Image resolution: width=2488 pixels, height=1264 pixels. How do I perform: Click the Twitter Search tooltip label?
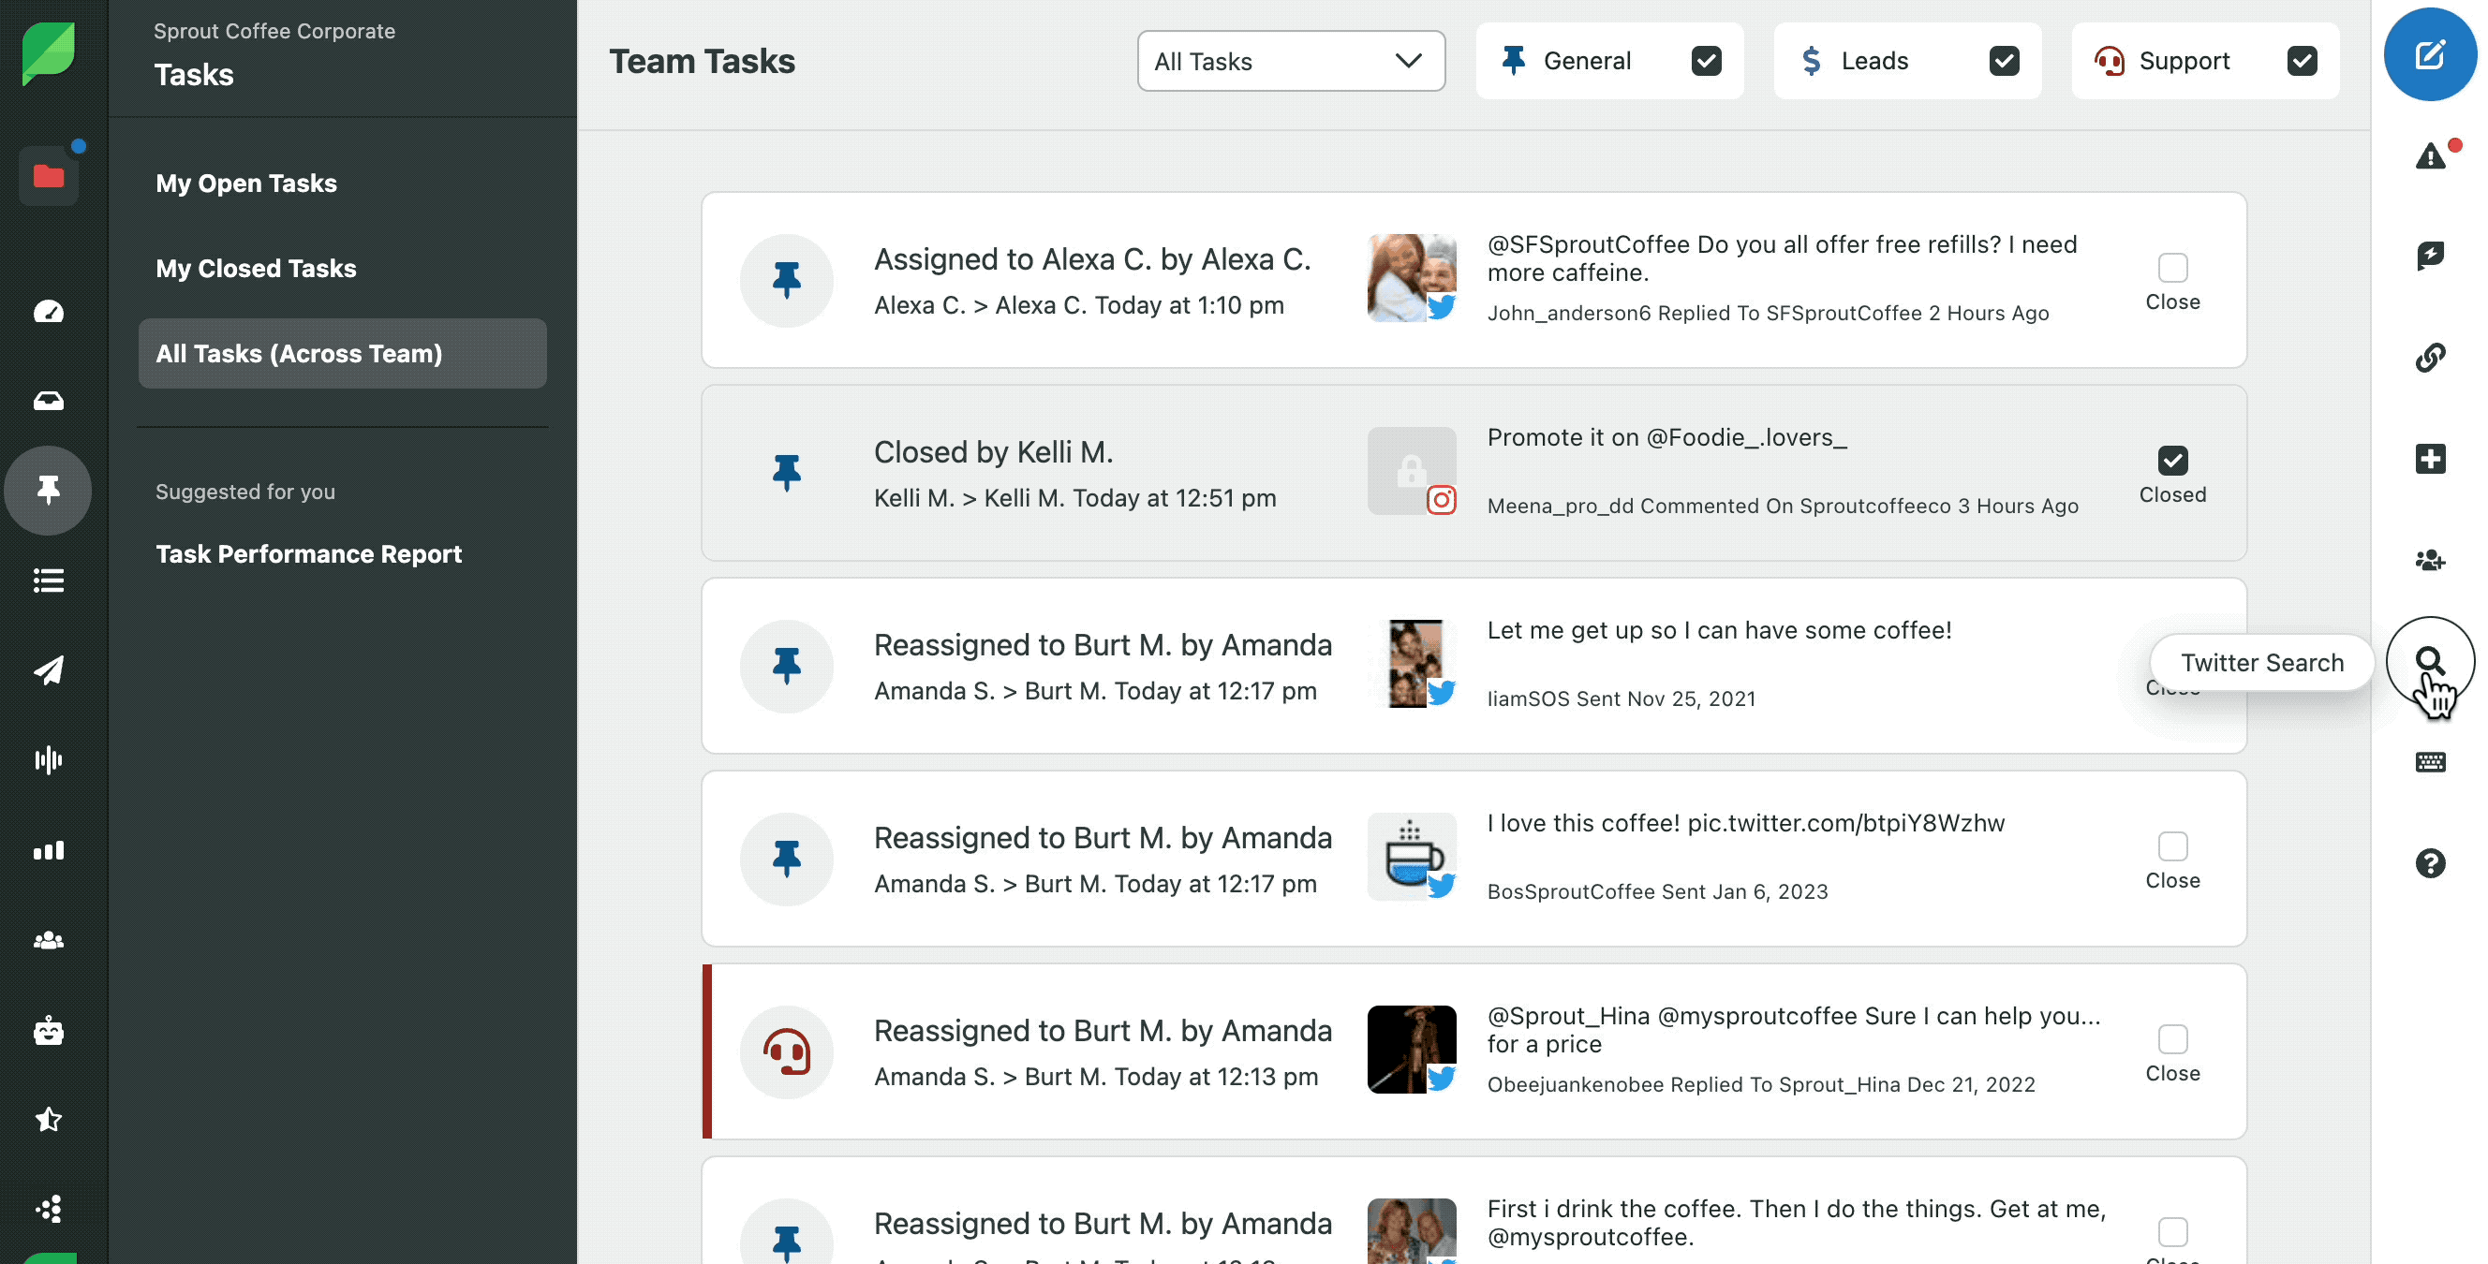click(2261, 662)
